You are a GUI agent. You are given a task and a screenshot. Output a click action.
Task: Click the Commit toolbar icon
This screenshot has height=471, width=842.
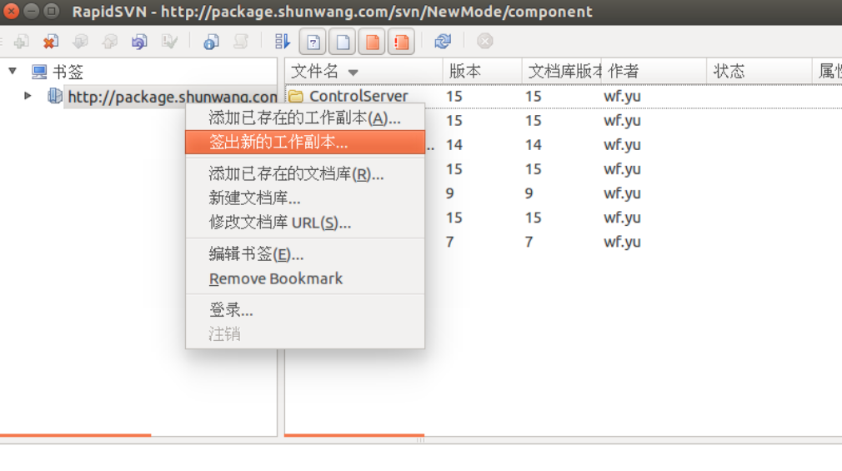click(x=110, y=42)
